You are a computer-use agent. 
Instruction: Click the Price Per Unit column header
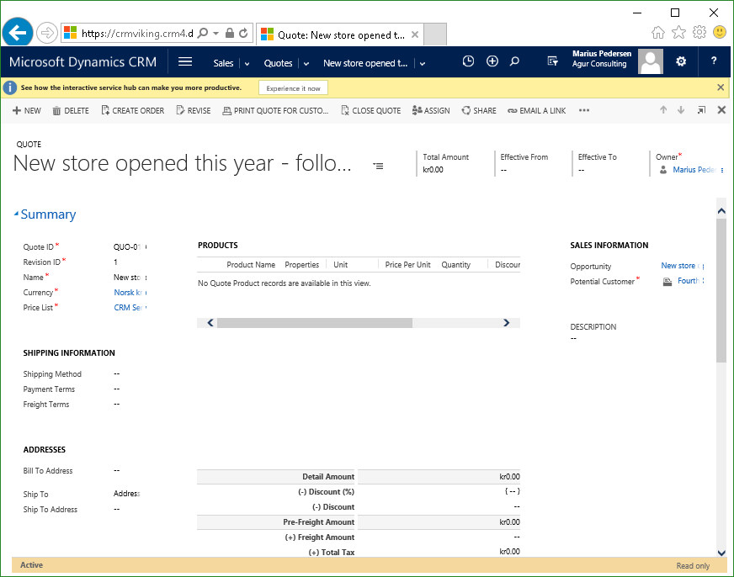pos(407,265)
